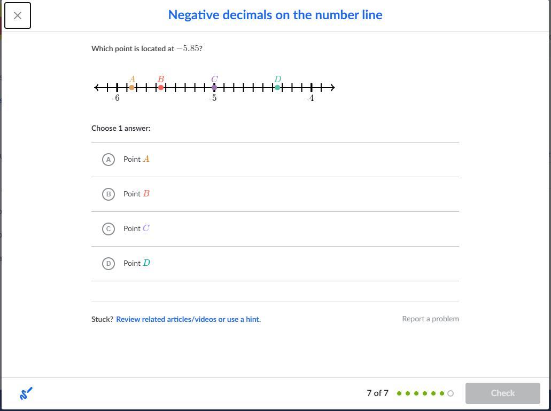Click the last empty progress dot
The image size is (551, 411).
tap(451, 393)
